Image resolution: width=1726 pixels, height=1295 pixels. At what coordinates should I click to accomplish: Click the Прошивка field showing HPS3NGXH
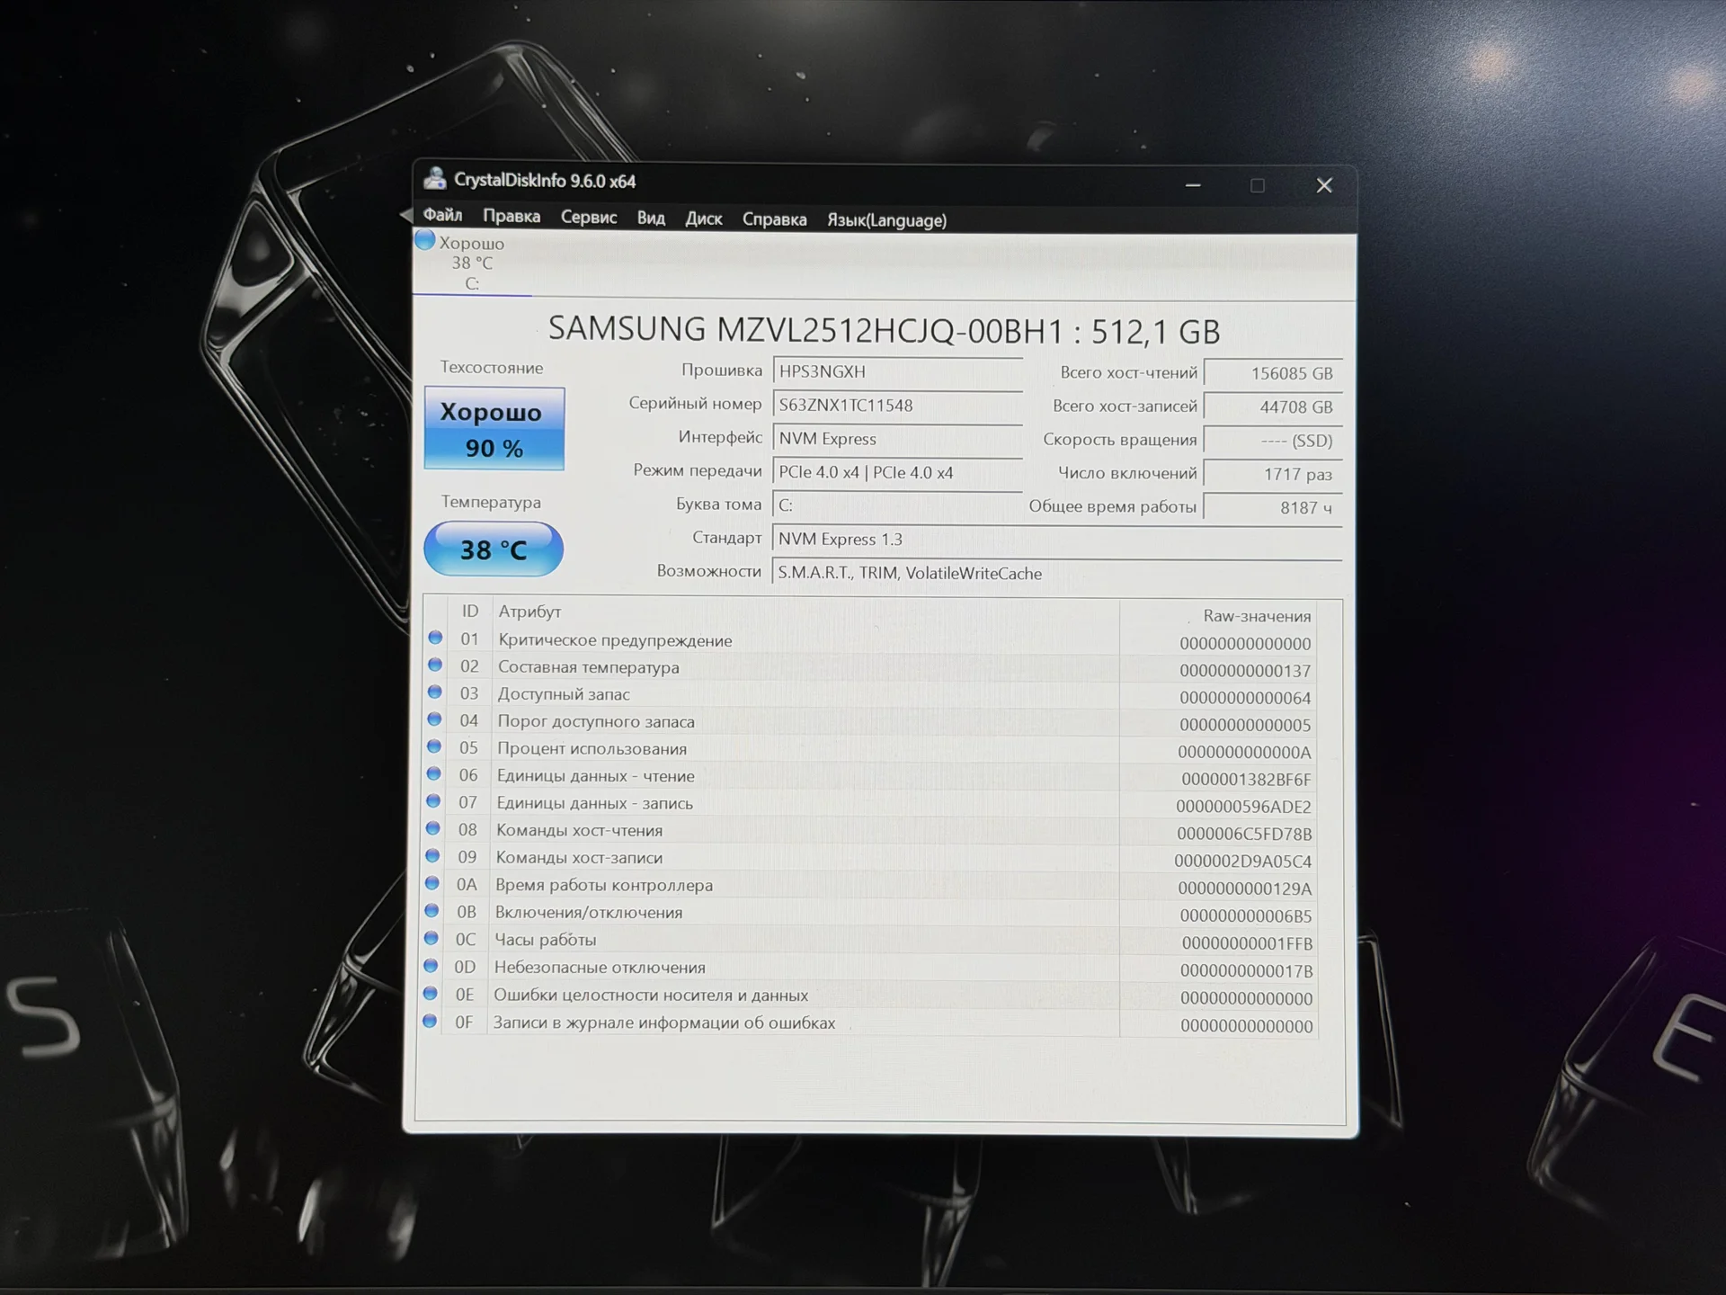click(x=898, y=371)
